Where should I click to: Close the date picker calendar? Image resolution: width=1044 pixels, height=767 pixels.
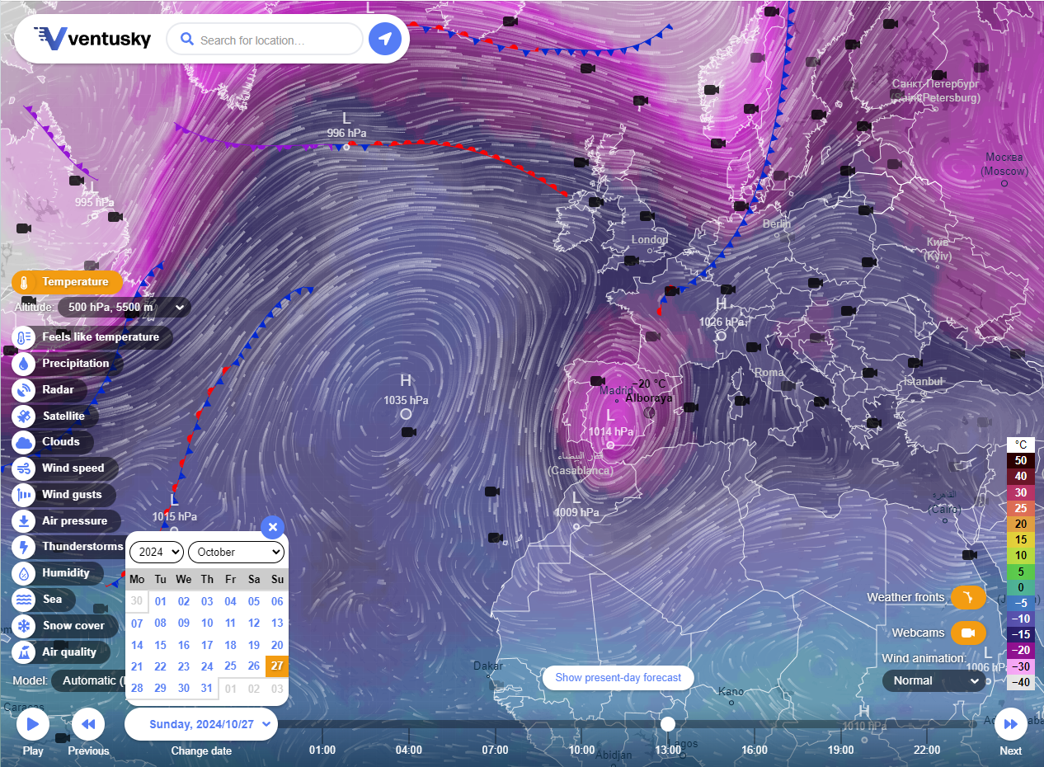(x=273, y=527)
